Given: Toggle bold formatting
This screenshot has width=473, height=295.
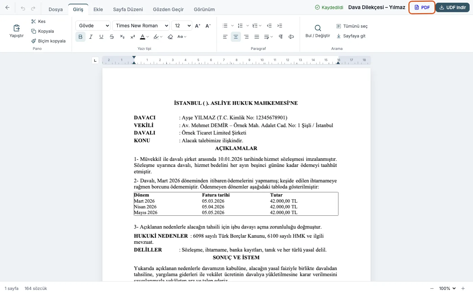Looking at the screenshot, I should (x=80, y=37).
